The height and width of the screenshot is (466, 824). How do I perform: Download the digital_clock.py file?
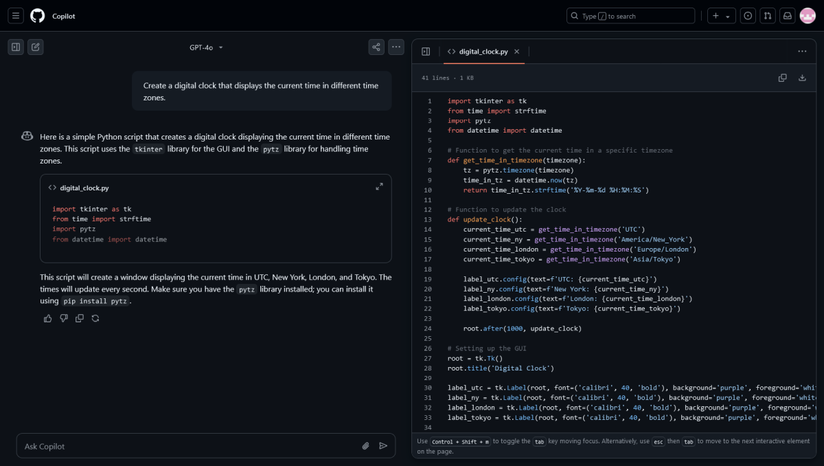tap(801, 78)
